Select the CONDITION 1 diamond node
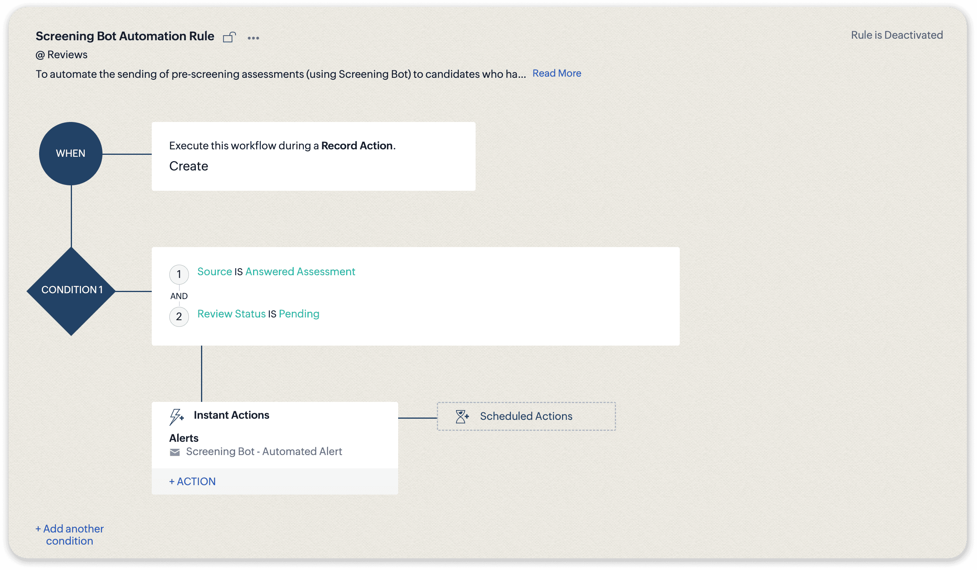977x570 pixels. pos(72,290)
